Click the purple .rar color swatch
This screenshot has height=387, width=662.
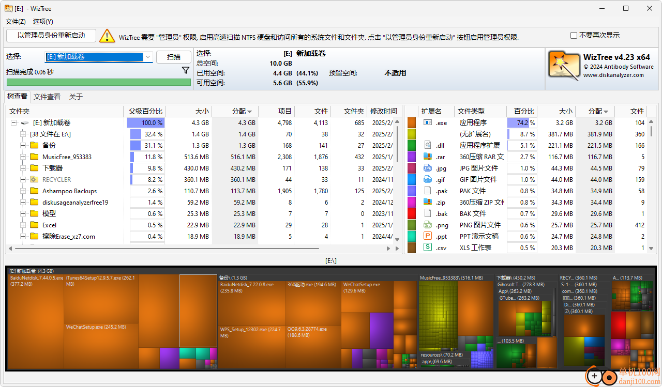tap(412, 157)
